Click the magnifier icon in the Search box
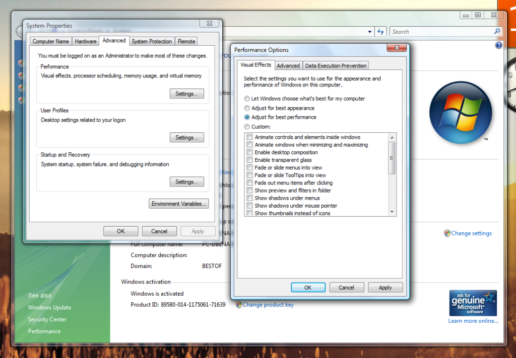Image resolution: width=516 pixels, height=358 pixels. (x=497, y=31)
